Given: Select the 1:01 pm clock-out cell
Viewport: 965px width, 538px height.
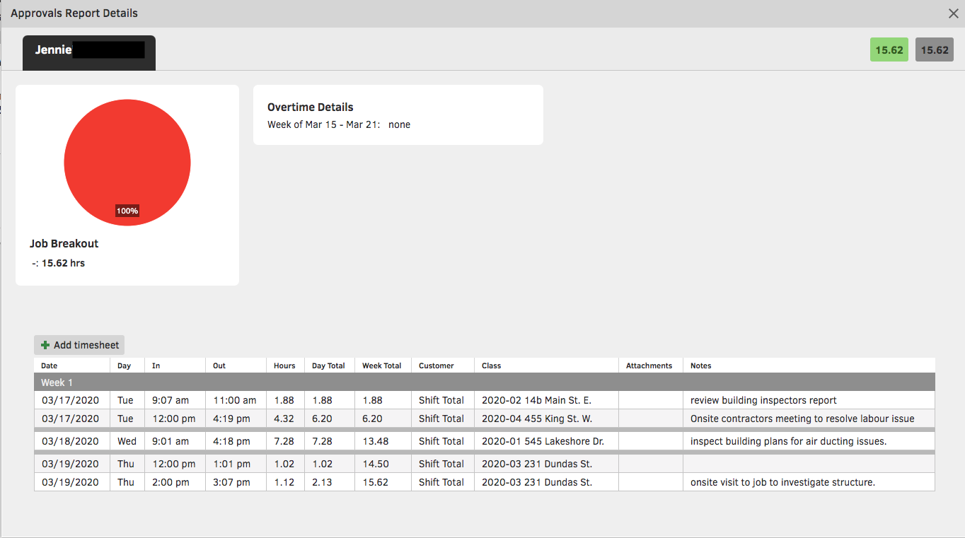Looking at the screenshot, I should click(236, 464).
